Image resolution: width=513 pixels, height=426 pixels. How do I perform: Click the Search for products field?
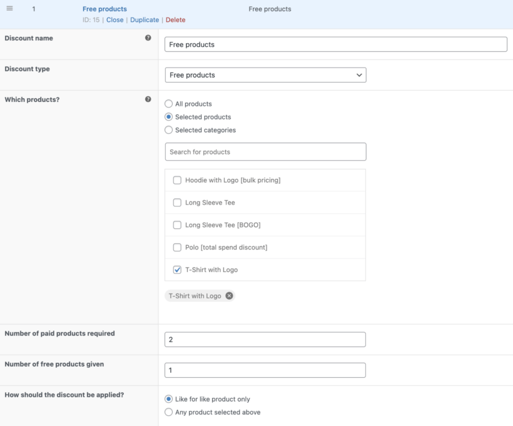tap(265, 151)
